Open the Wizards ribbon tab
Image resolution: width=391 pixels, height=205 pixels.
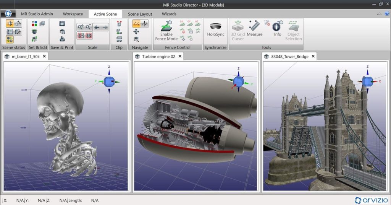[x=169, y=14]
